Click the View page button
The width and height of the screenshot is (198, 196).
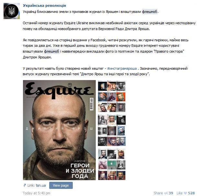(x=61, y=185)
